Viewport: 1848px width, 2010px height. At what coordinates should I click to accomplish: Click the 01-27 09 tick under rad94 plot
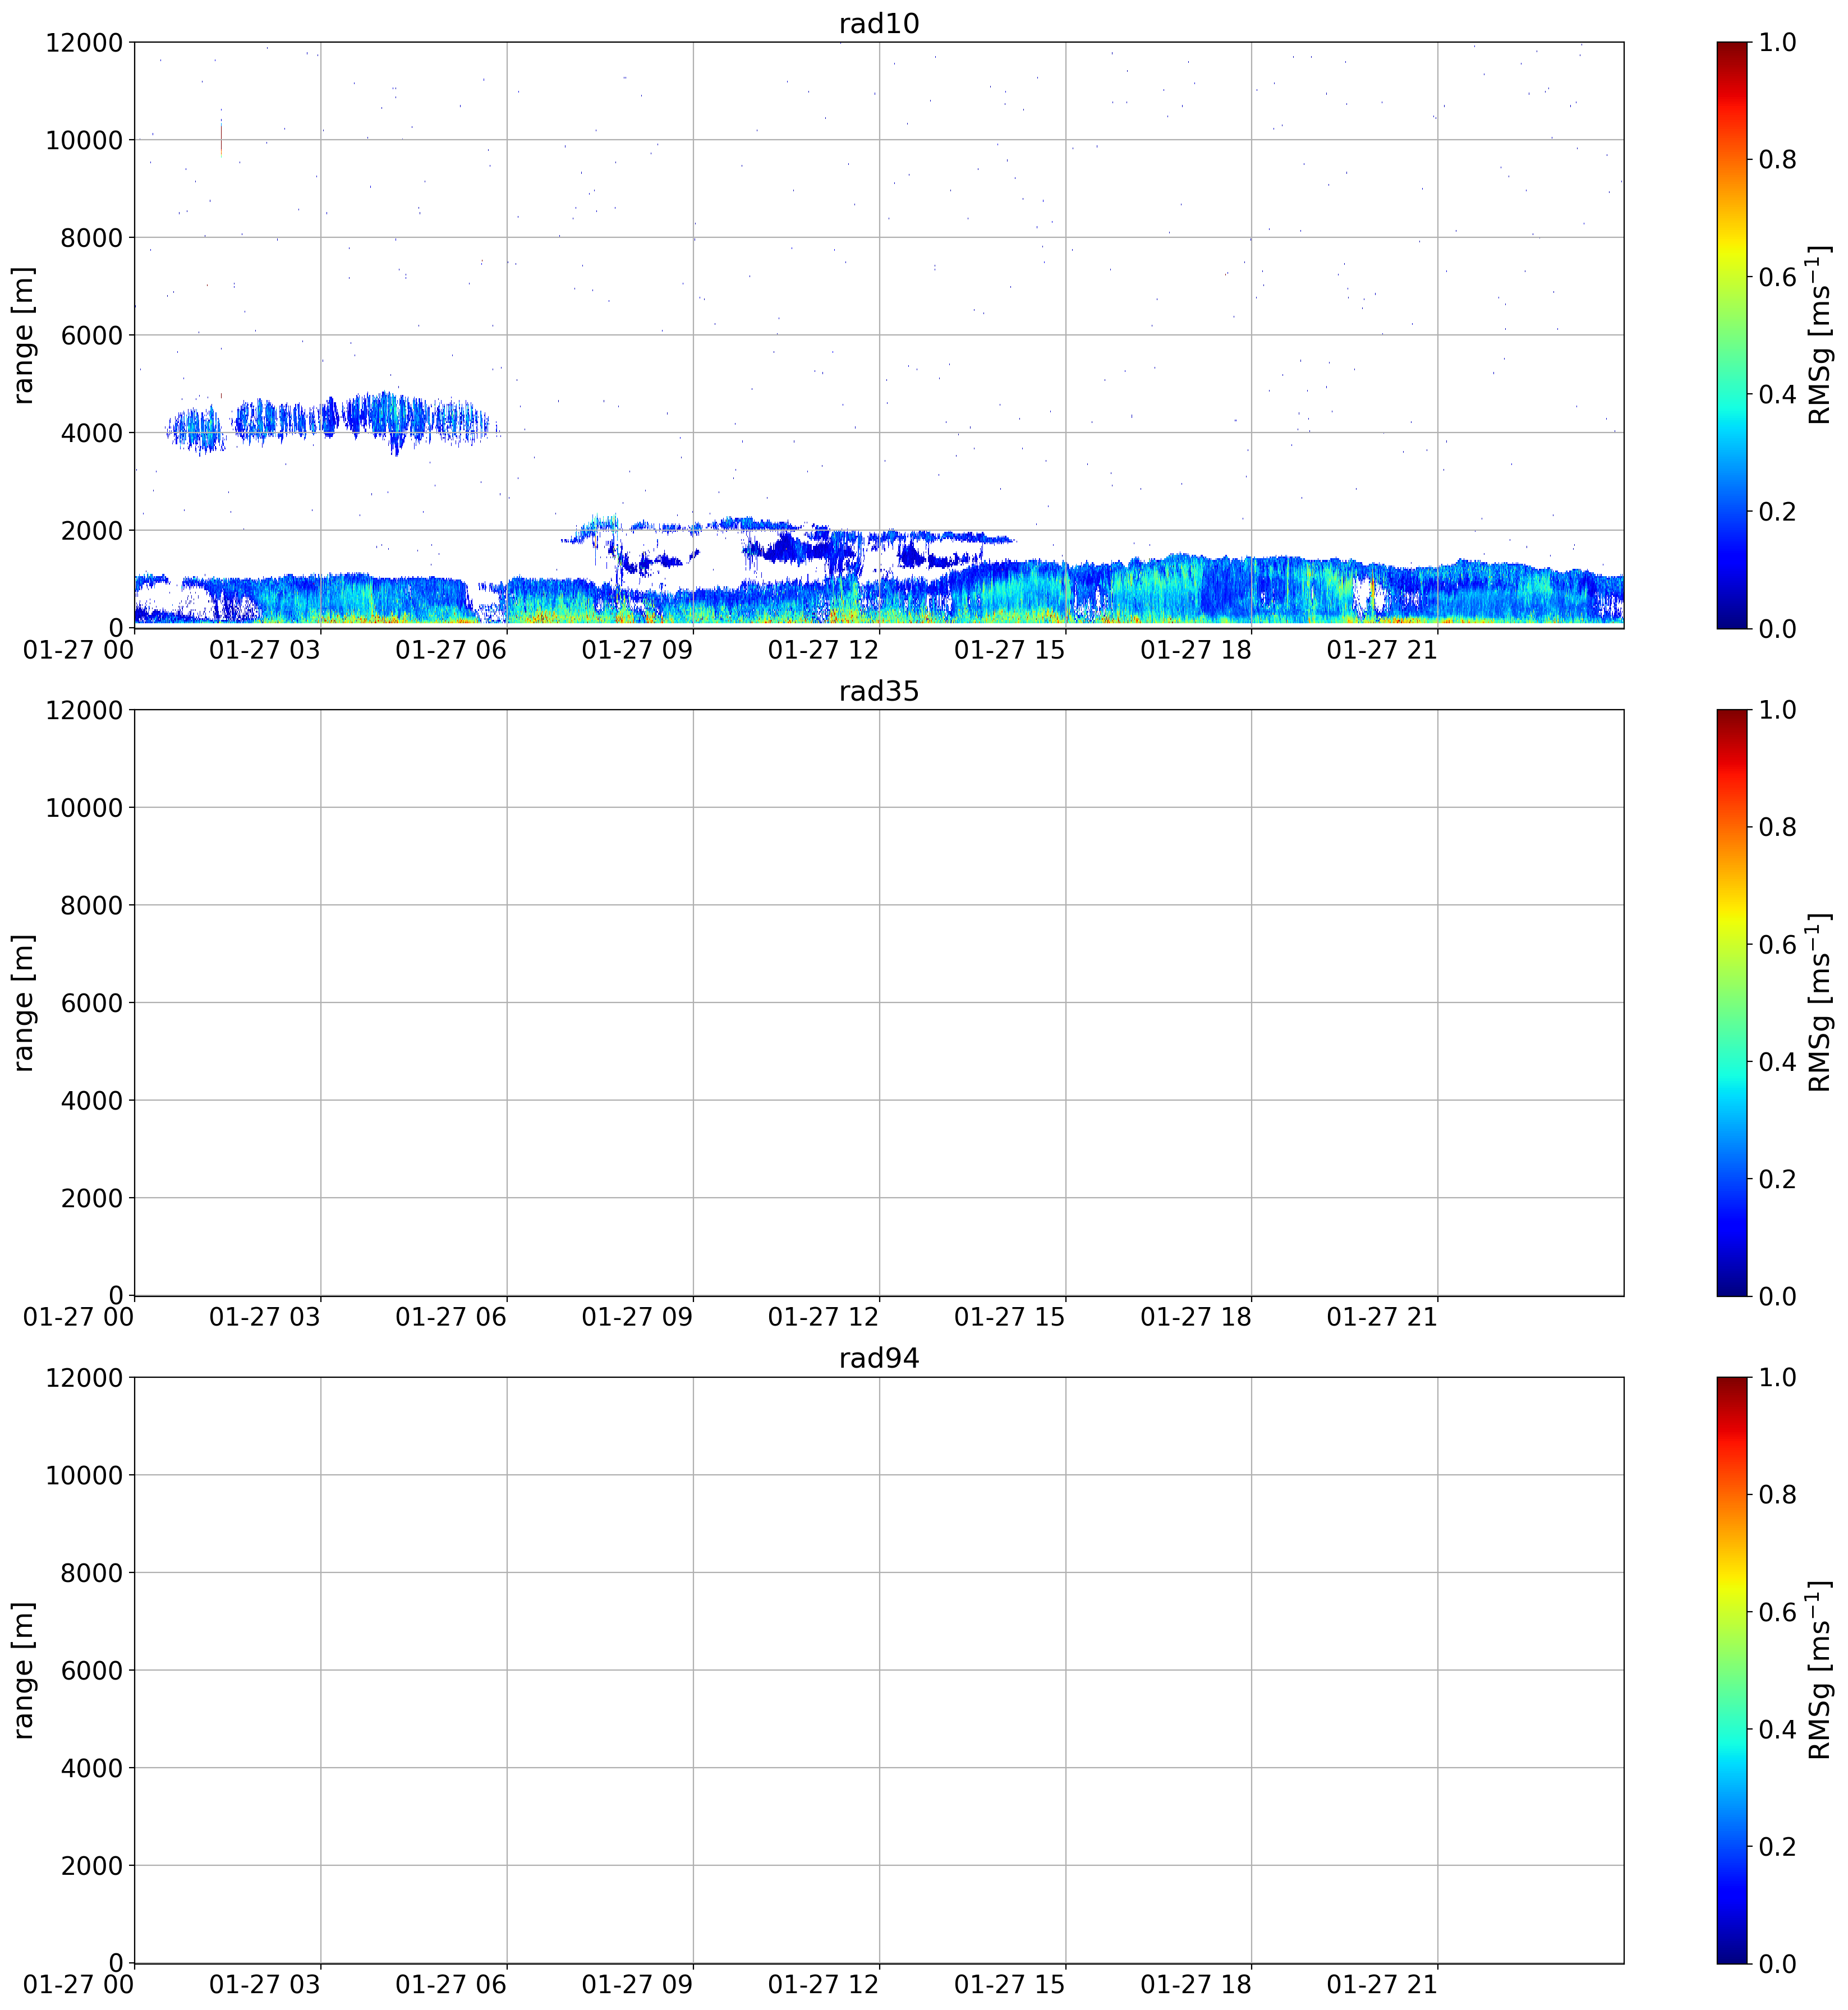(x=637, y=1985)
